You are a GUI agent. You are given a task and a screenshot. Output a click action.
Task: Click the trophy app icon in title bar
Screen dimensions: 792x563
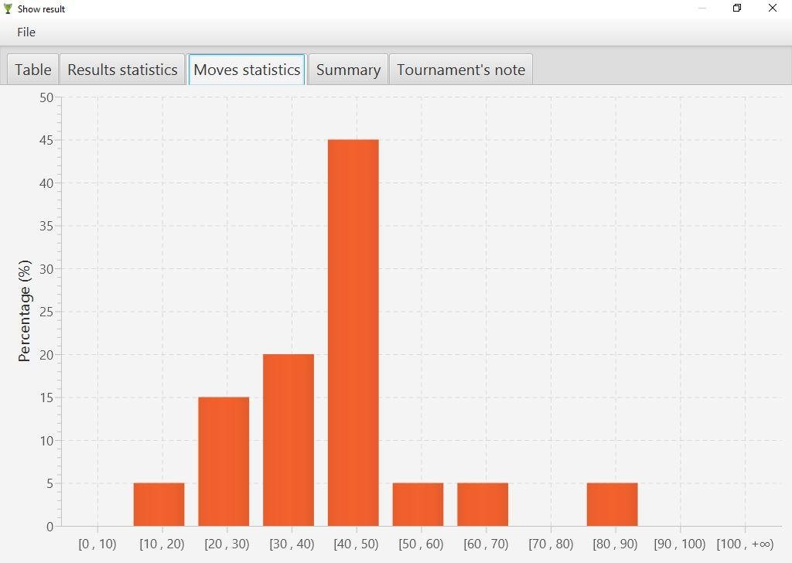tap(9, 9)
